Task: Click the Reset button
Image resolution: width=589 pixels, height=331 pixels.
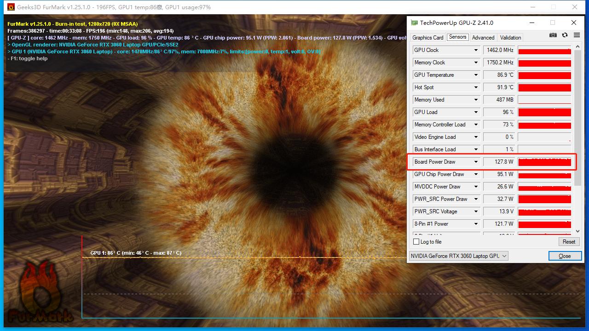Action: pyautogui.click(x=569, y=242)
